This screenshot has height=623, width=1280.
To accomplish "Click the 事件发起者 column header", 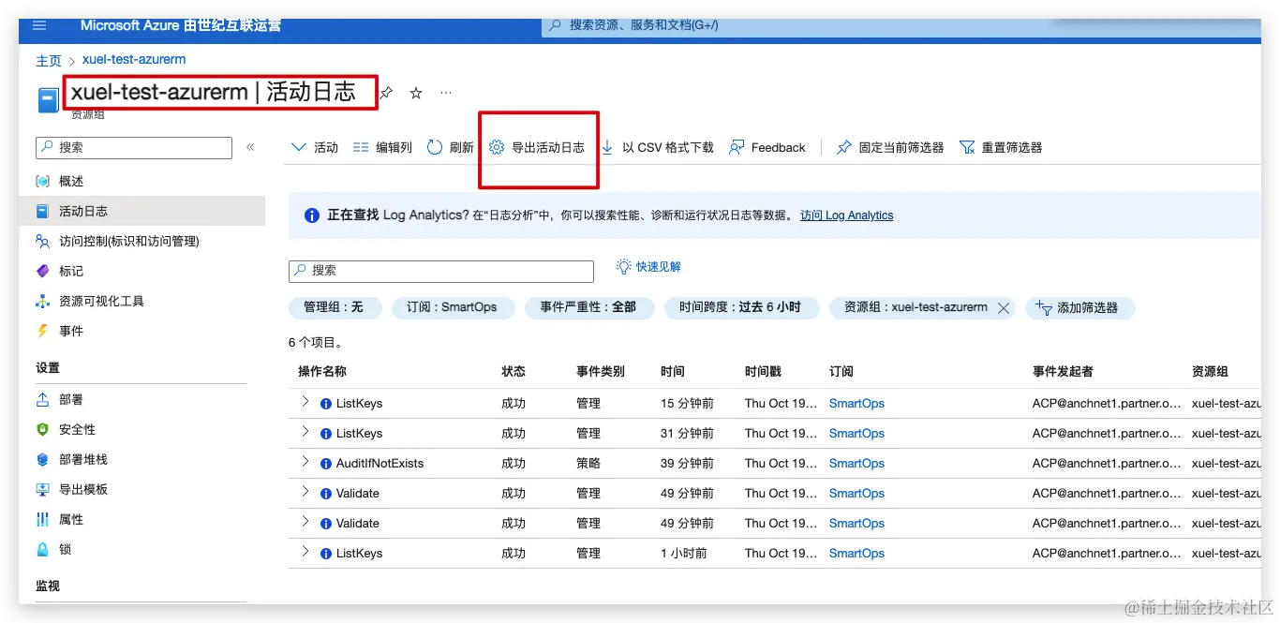I will 1063,371.
